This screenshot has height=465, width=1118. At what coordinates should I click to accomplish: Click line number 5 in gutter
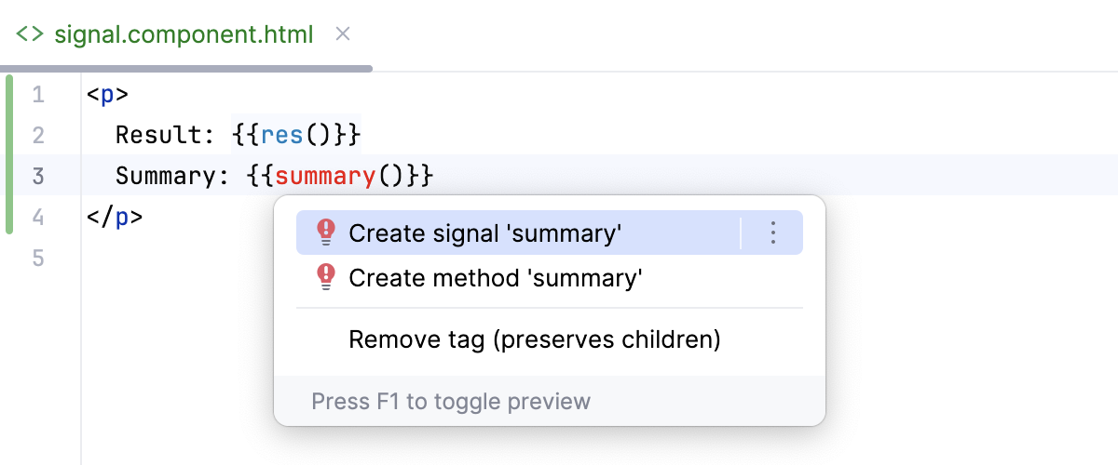point(38,258)
